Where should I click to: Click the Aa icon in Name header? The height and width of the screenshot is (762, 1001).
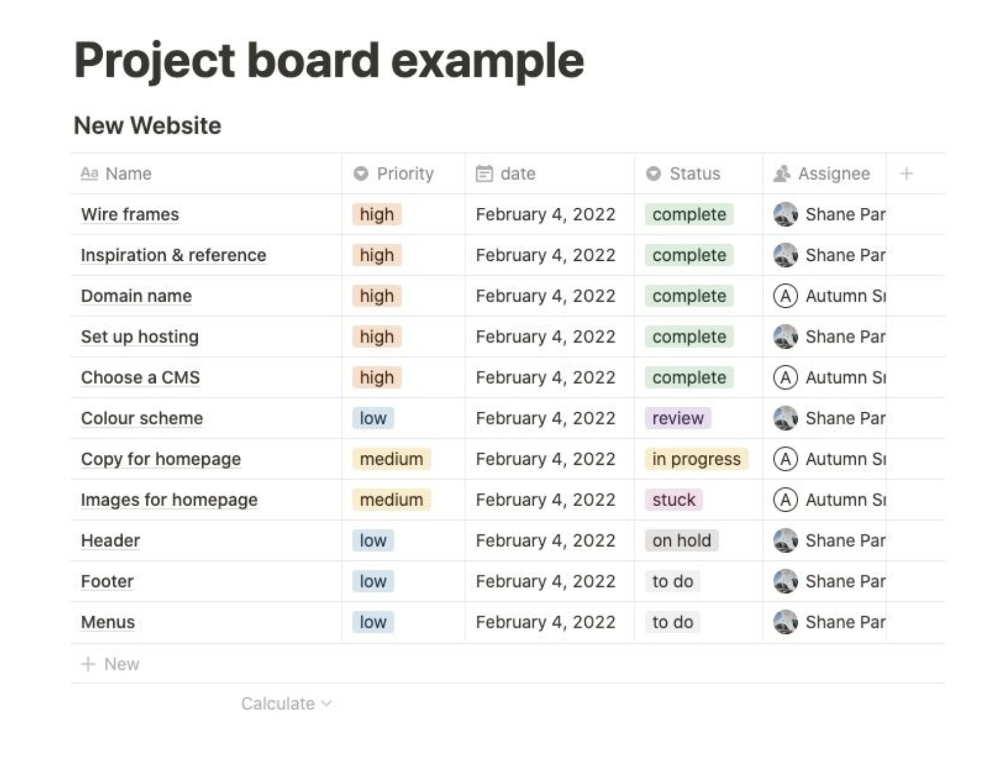(x=89, y=173)
